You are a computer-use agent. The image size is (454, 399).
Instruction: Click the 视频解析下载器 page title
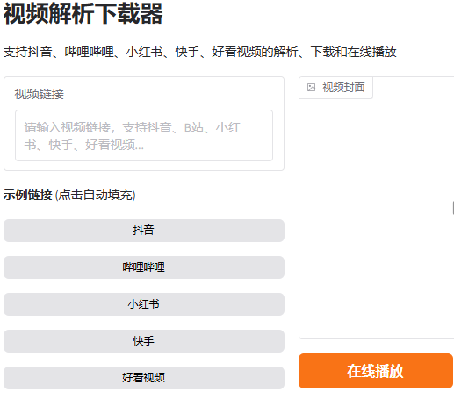click(x=83, y=13)
